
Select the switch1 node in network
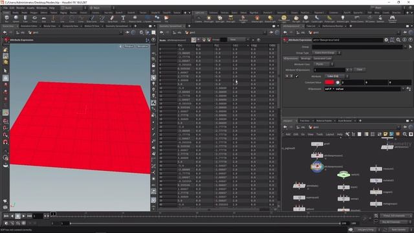click(x=343, y=175)
